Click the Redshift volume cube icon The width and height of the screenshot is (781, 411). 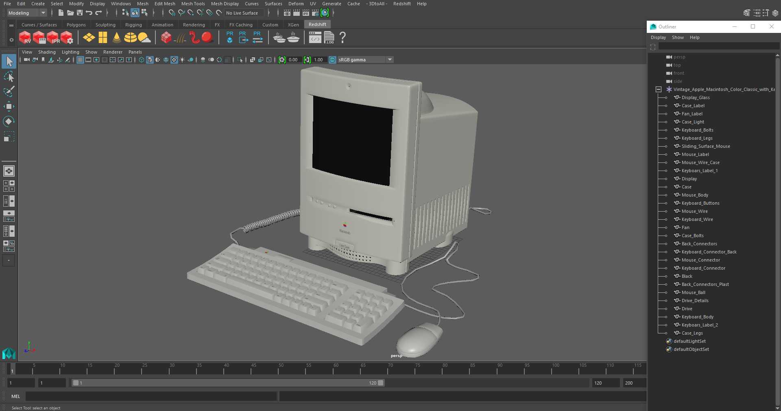(x=166, y=38)
